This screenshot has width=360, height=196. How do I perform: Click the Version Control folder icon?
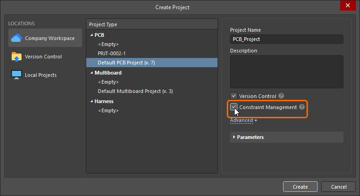17,57
